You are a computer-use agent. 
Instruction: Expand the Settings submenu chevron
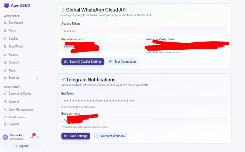pos(38,78)
